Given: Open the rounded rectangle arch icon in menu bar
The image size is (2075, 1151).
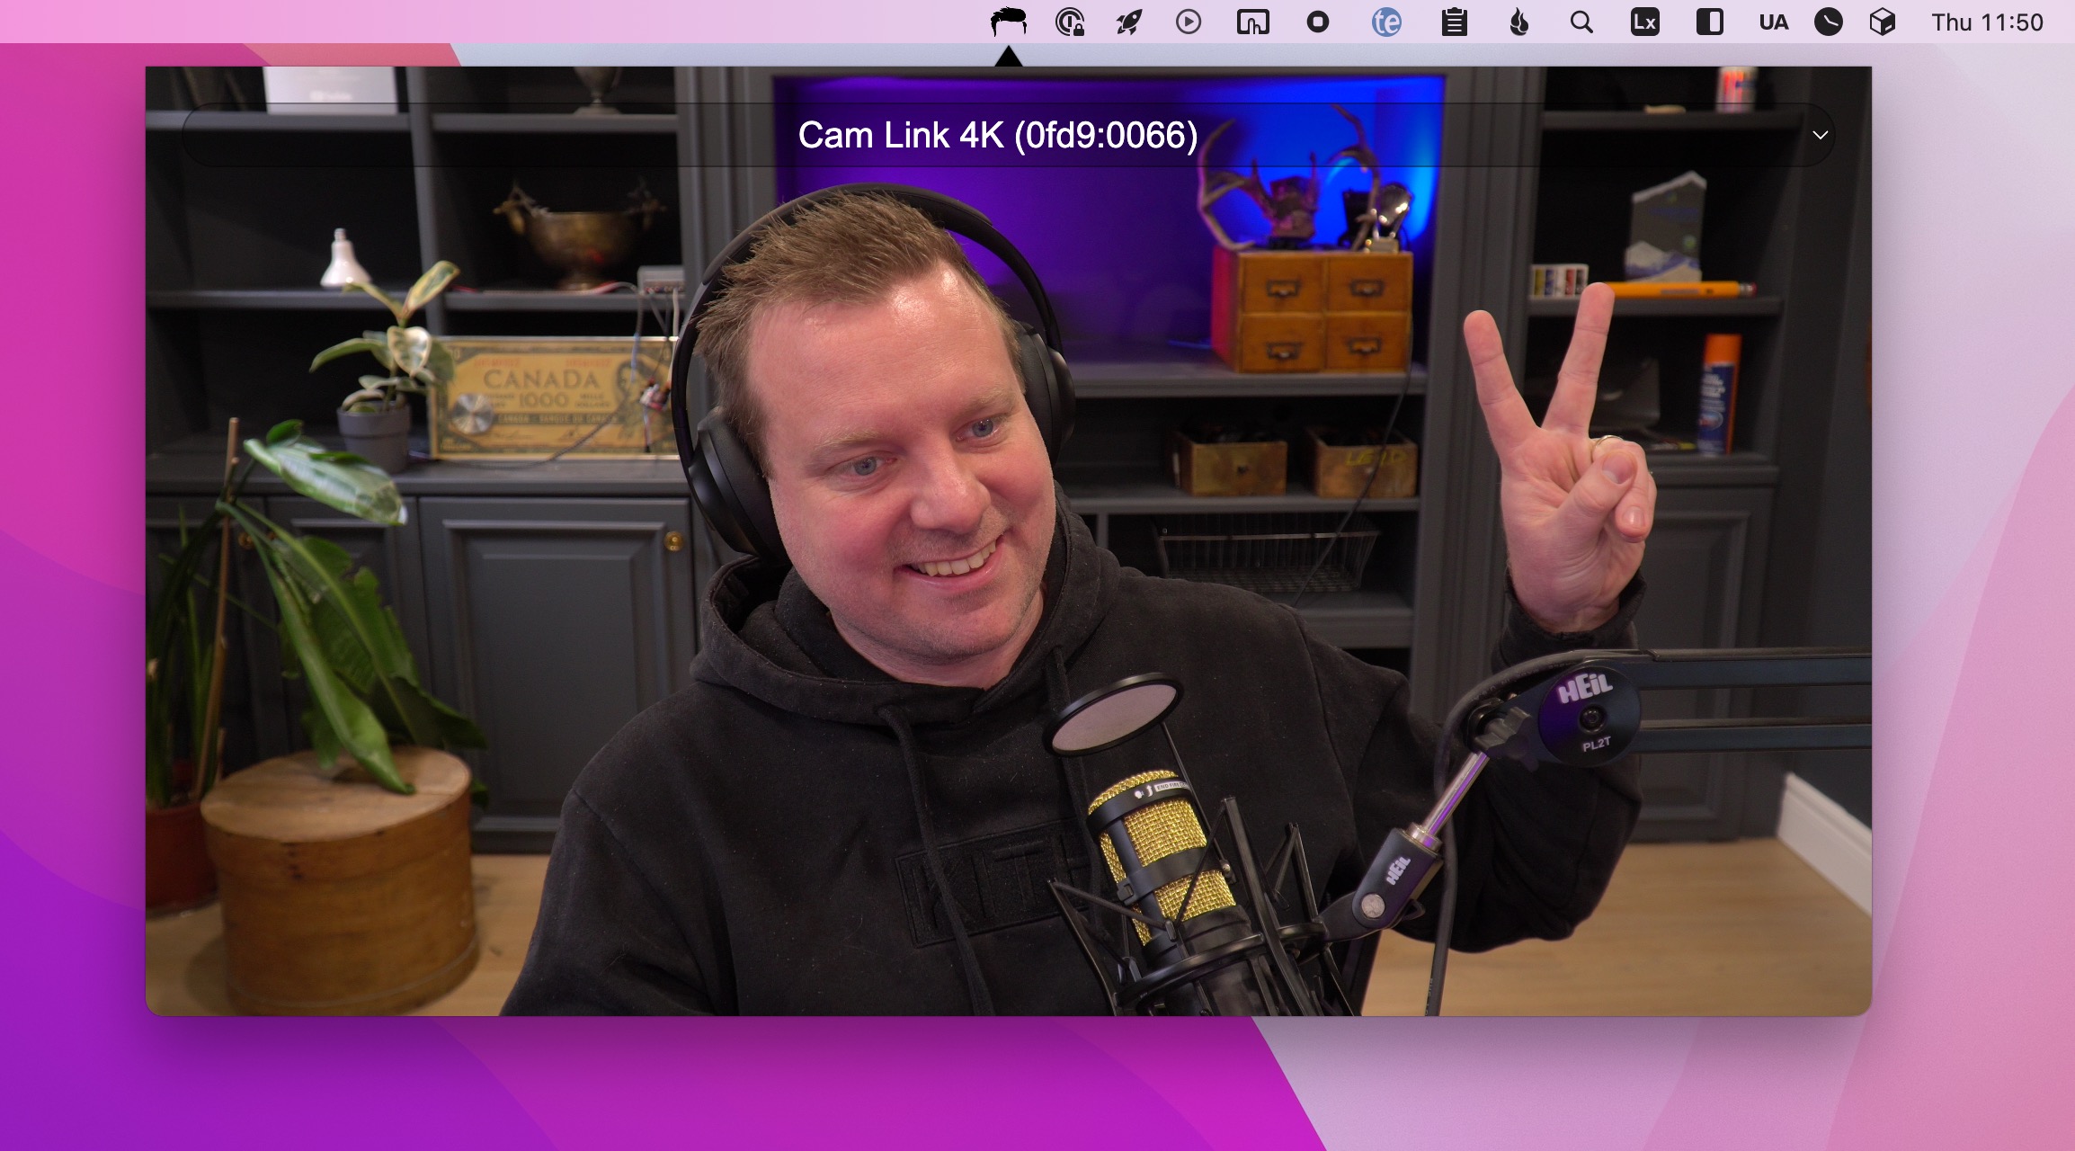Looking at the screenshot, I should point(1253,22).
